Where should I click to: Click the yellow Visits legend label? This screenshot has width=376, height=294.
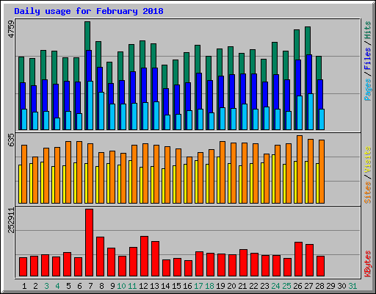(368, 160)
